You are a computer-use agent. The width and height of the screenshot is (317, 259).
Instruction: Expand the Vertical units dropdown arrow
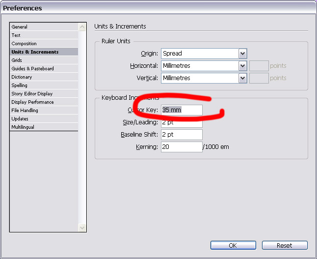point(242,78)
